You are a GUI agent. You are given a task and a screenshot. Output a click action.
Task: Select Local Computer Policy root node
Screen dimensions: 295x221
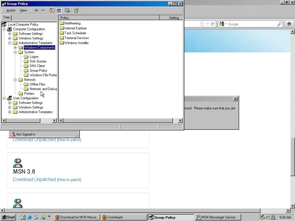click(x=23, y=24)
